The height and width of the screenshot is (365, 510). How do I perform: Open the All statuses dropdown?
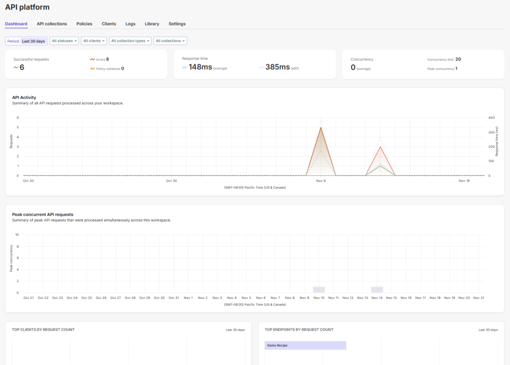click(x=64, y=41)
